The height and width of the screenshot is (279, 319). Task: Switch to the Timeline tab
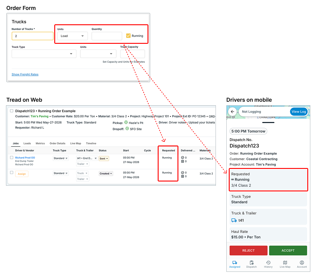tap(91, 143)
